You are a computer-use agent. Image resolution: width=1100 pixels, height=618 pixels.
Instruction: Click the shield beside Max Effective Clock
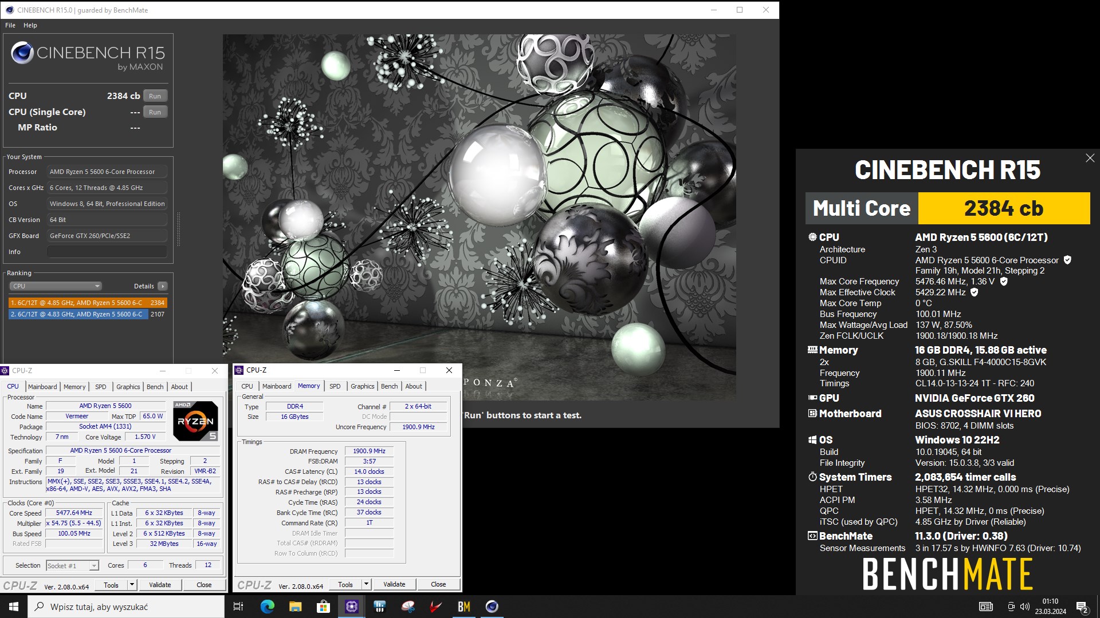(975, 292)
